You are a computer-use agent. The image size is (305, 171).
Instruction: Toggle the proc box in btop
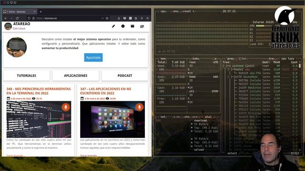(x=230, y=58)
